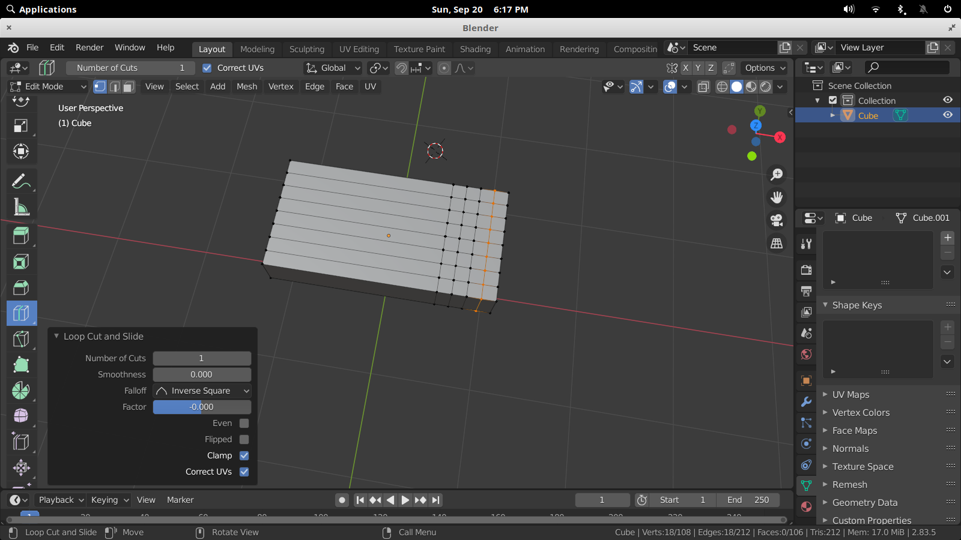The height and width of the screenshot is (540, 961).
Task: Toggle camera view icon
Action: point(777,220)
